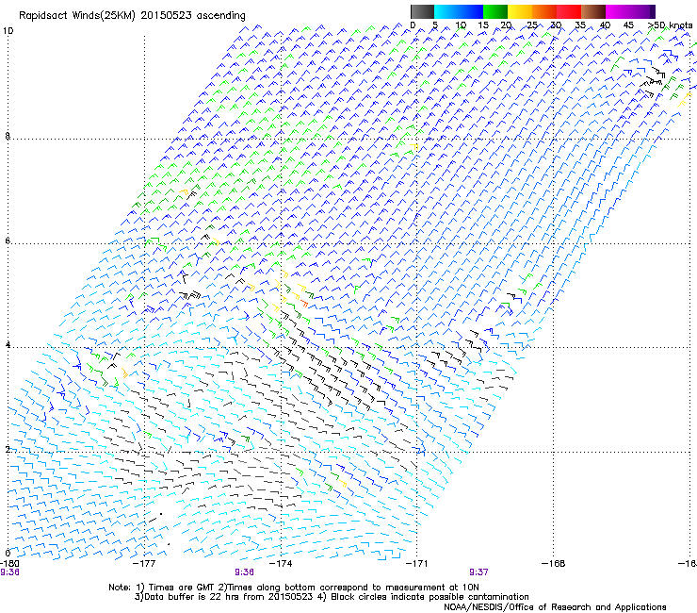
Task: Click the orange 25-30 knots legend segment
Action: pos(544,11)
